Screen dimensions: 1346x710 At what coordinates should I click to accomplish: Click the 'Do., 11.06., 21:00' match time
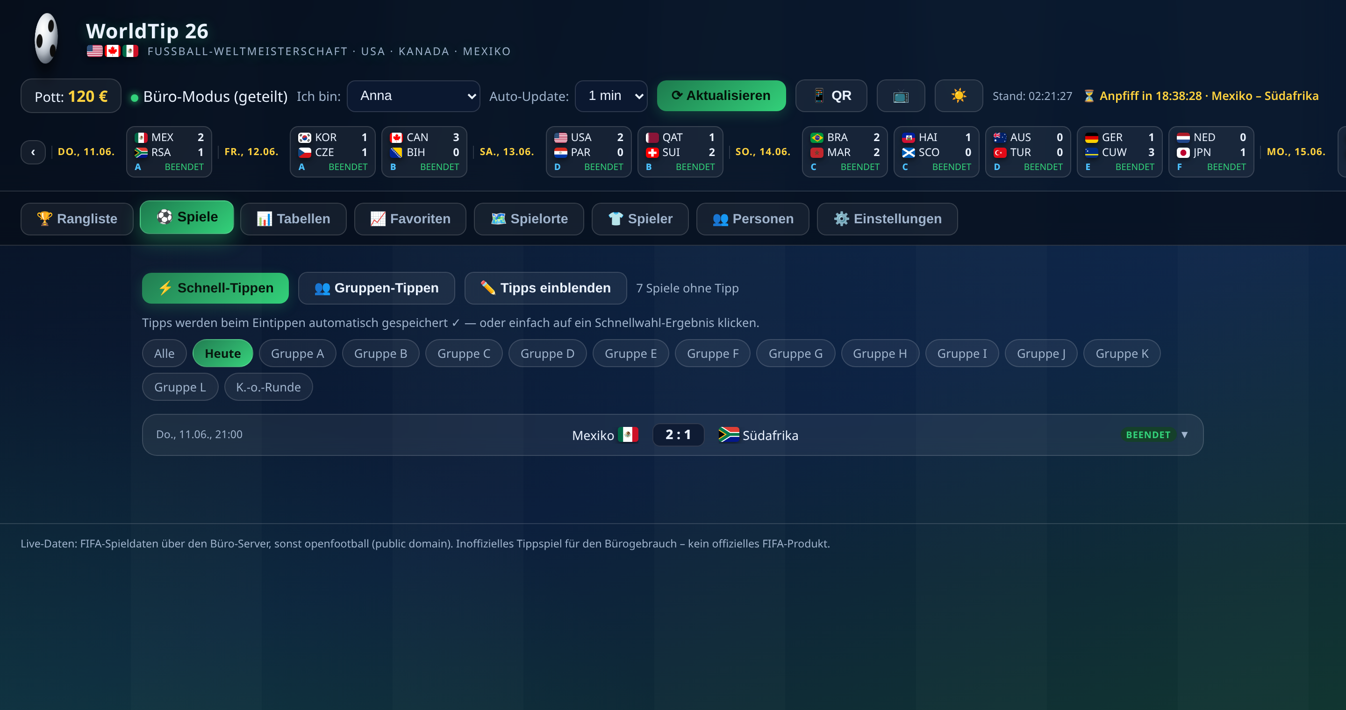point(199,434)
